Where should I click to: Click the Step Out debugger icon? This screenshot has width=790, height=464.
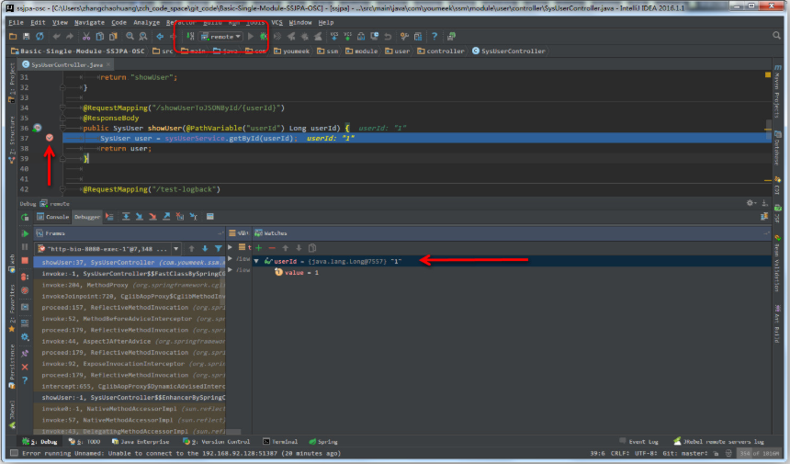coord(166,217)
